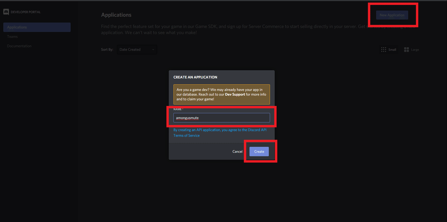Open the Discord API Terms of Service link
Screen dimensions: 447x222
pyautogui.click(x=220, y=132)
